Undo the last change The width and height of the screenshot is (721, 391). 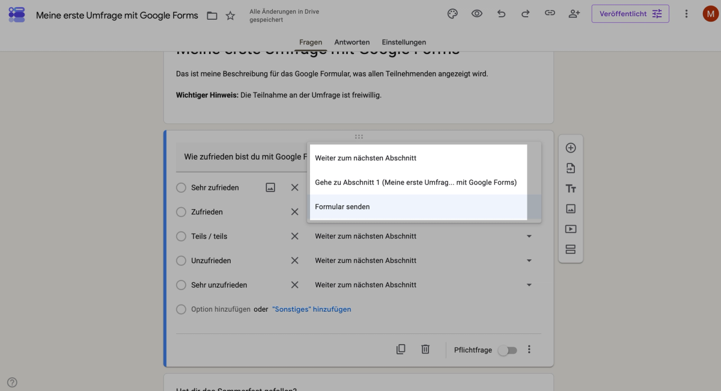tap(501, 14)
